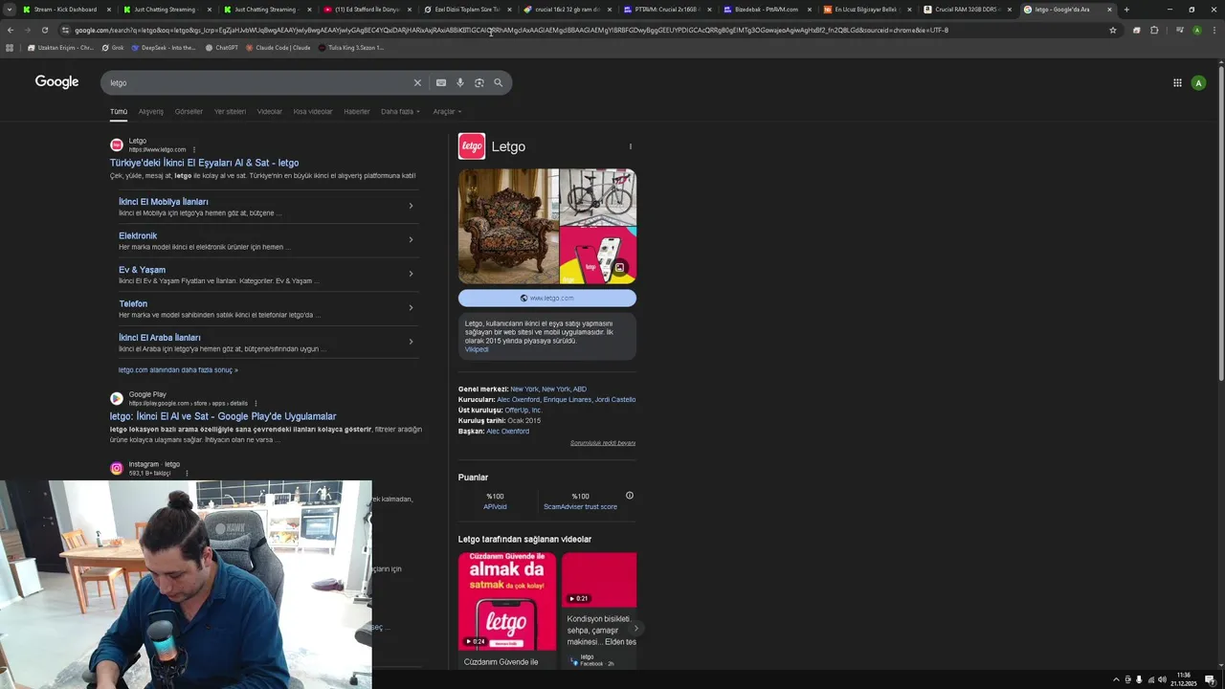1225x689 pixels.
Task: Play the Cüzdanım Güvende letgo video
Action: tap(507, 601)
